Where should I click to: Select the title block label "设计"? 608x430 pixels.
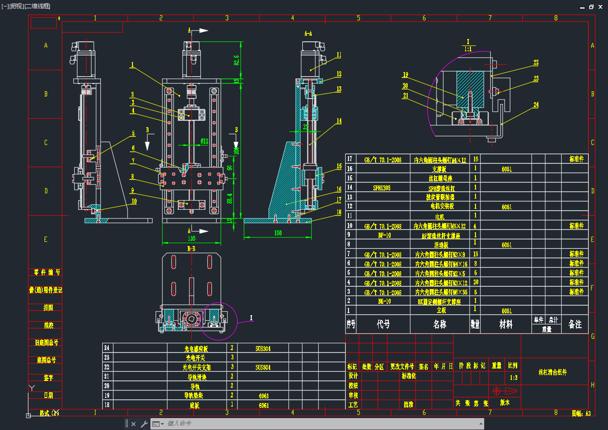pyautogui.click(x=353, y=376)
